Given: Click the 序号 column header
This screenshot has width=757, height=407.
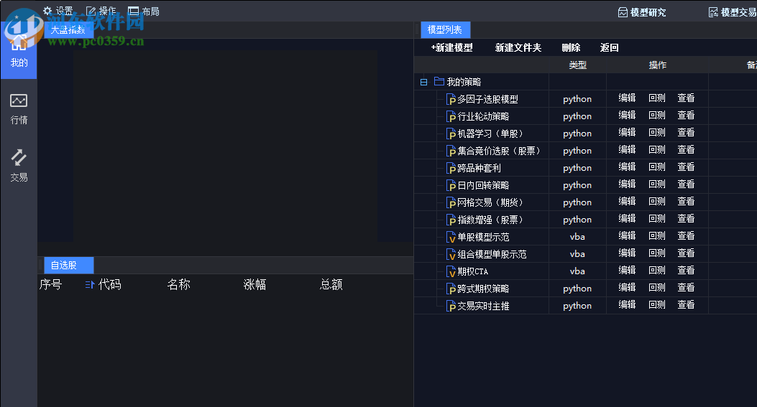Looking at the screenshot, I should click(x=51, y=284).
